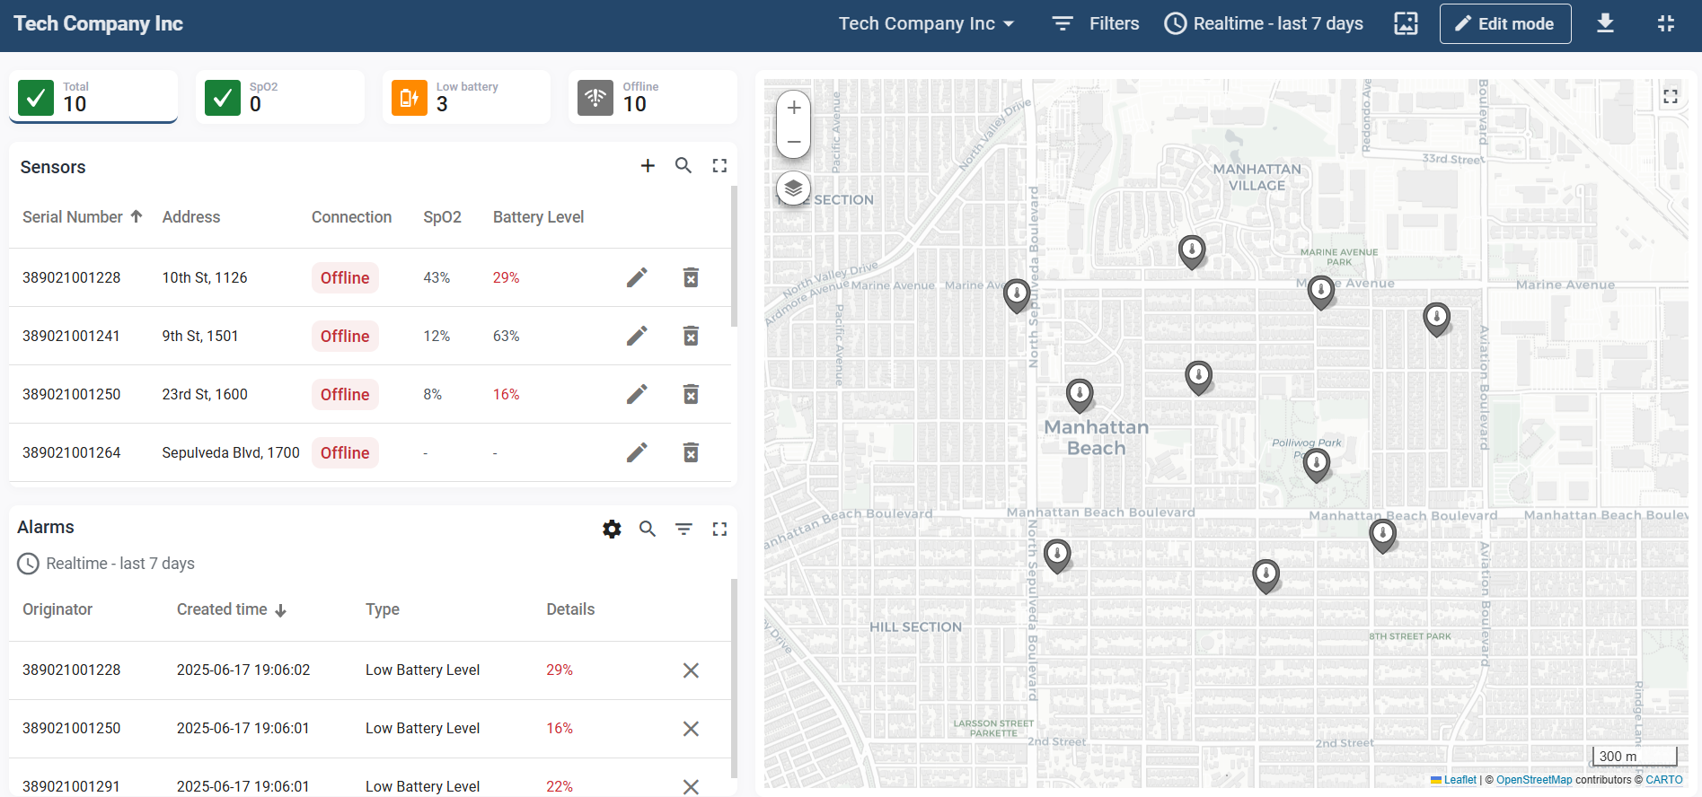Click the dashboard download icon
Image resolution: width=1702 pixels, height=797 pixels.
tap(1605, 24)
